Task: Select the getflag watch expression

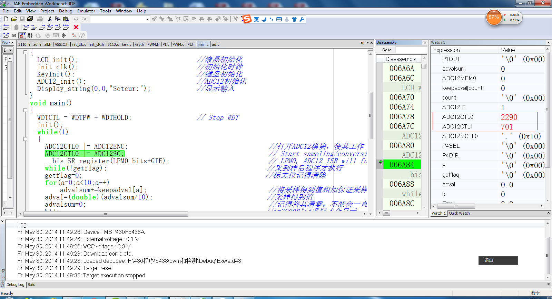Action: [451, 175]
